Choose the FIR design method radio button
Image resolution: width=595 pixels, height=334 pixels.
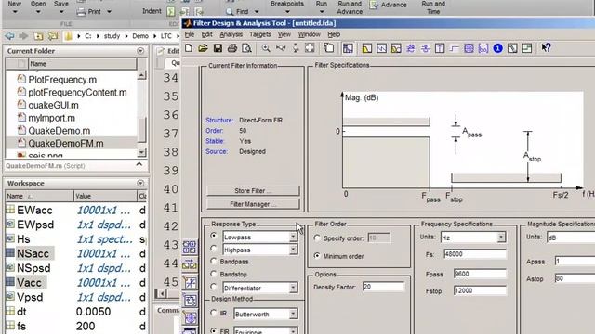pyautogui.click(x=214, y=330)
